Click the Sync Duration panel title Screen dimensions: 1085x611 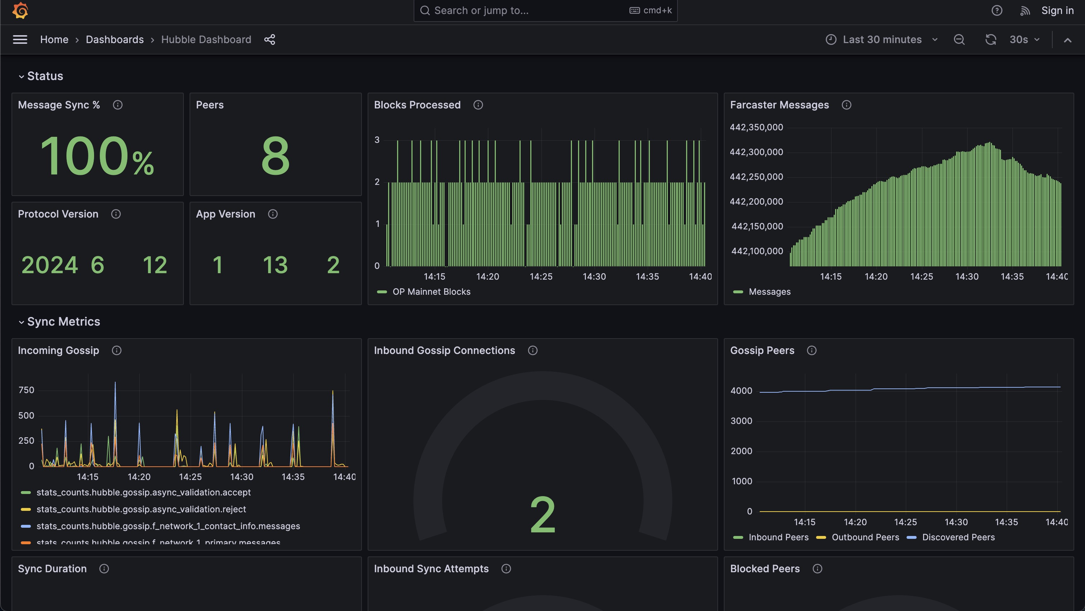52,569
